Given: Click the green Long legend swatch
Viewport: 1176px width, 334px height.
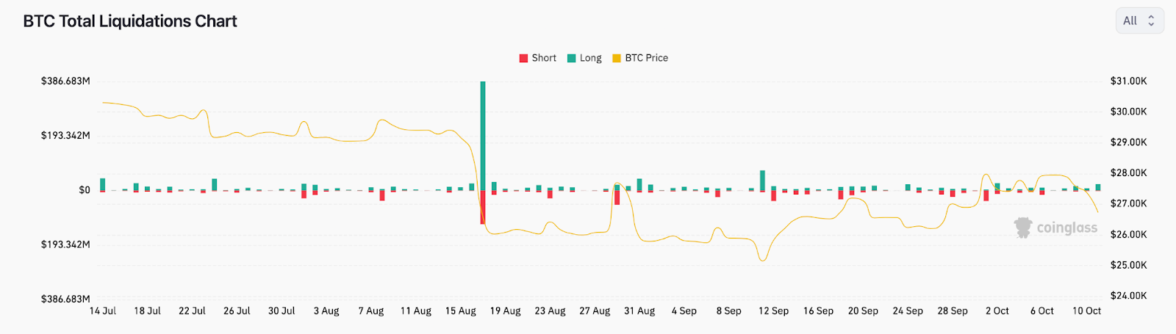Looking at the screenshot, I should click(x=571, y=58).
